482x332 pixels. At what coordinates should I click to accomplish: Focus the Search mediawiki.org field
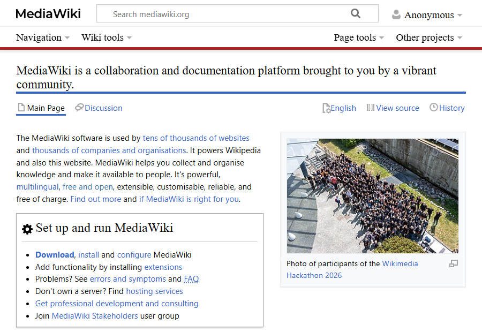click(x=237, y=13)
